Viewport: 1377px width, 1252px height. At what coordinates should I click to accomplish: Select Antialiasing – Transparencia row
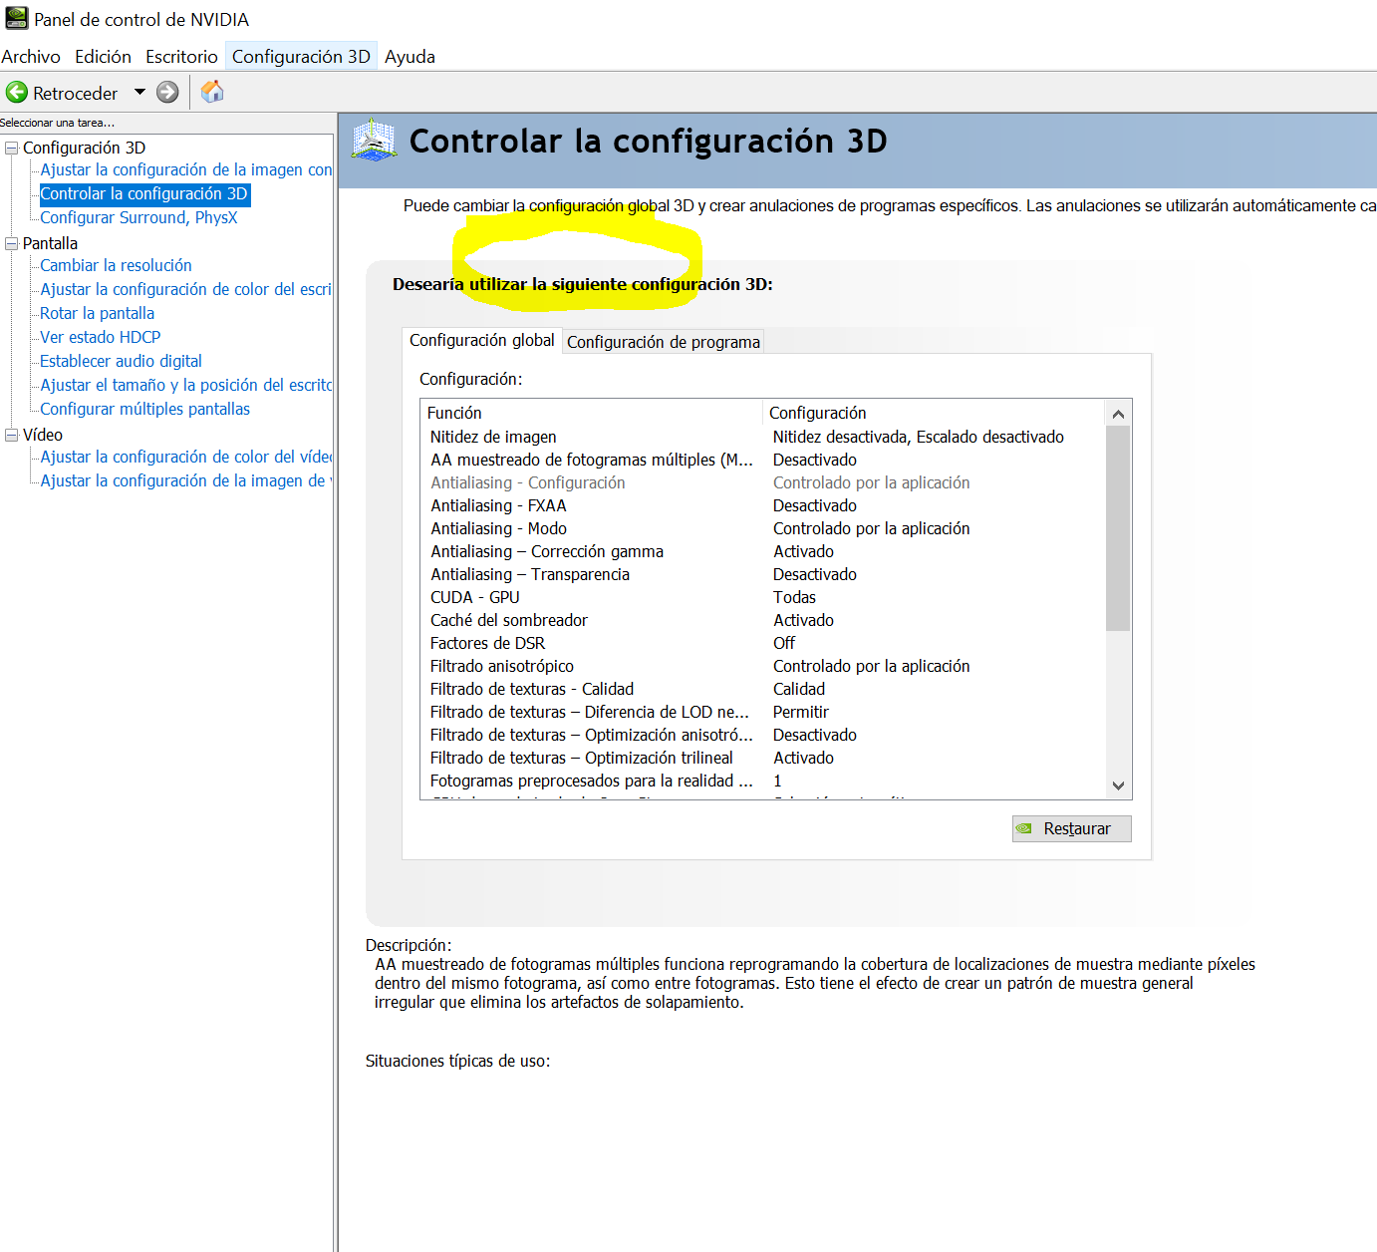[763, 574]
